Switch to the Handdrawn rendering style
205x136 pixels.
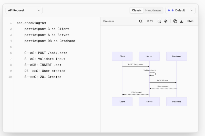pyautogui.click(x=153, y=10)
